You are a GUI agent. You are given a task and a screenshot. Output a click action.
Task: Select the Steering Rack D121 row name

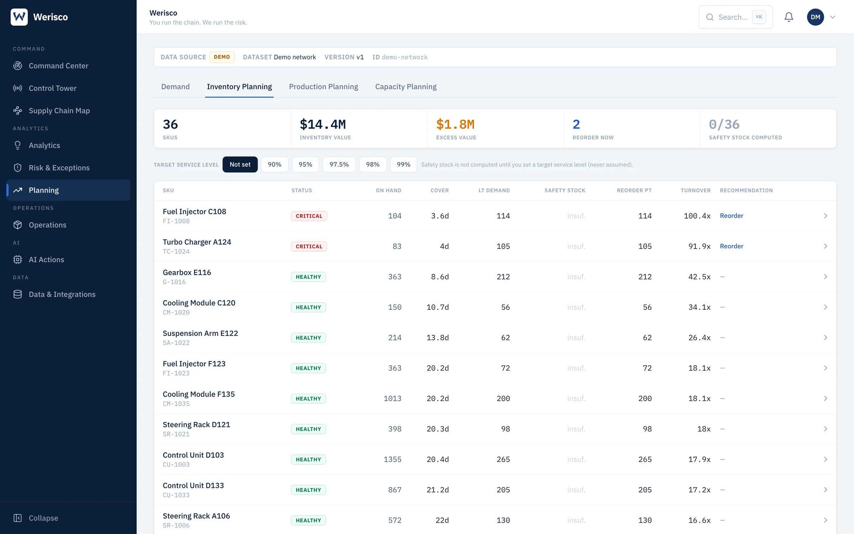click(x=196, y=424)
